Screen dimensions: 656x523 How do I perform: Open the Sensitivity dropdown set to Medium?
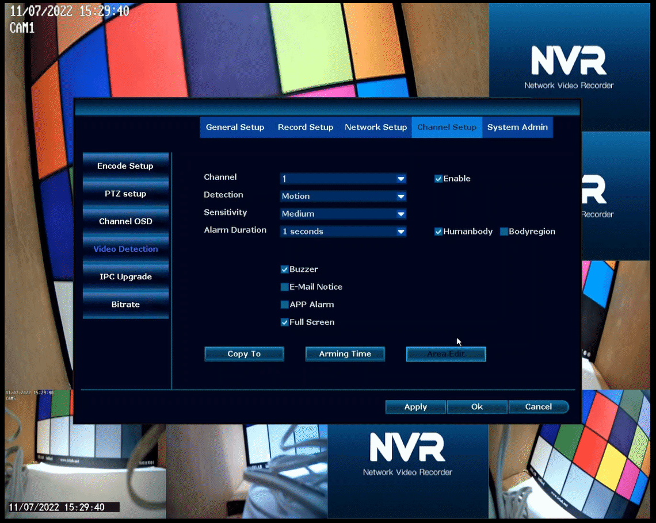(342, 214)
